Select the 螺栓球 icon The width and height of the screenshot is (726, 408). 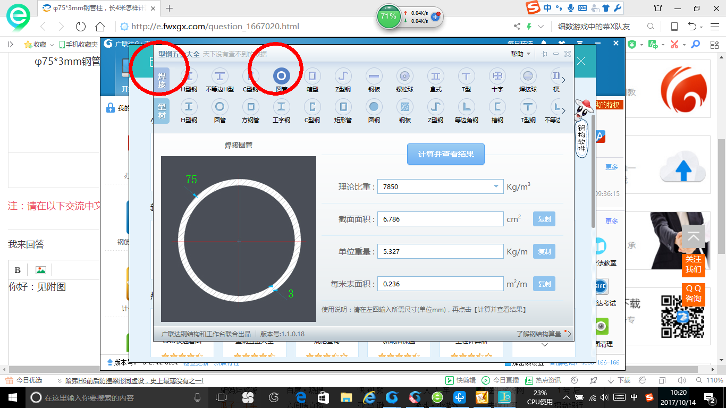405,80
